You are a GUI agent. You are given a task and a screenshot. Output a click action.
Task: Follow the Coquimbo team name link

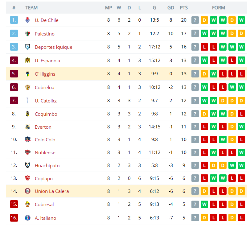click(x=46, y=114)
